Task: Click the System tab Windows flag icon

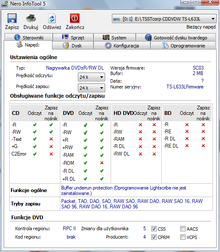Action: coord(106,37)
